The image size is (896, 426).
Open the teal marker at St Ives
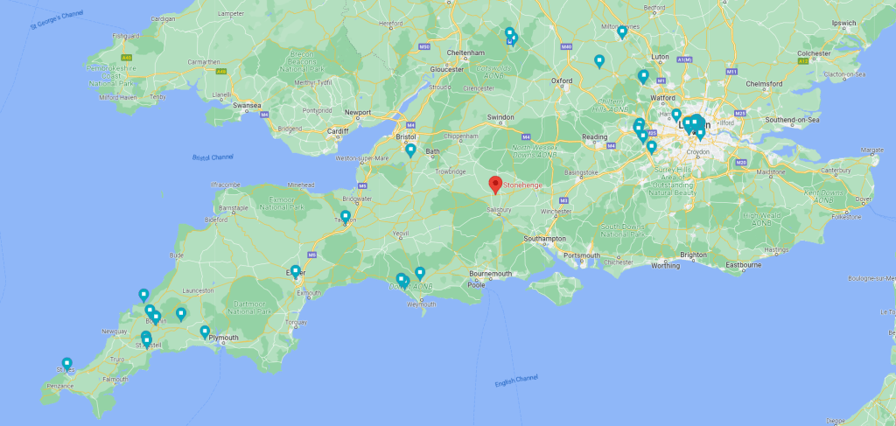(x=66, y=364)
